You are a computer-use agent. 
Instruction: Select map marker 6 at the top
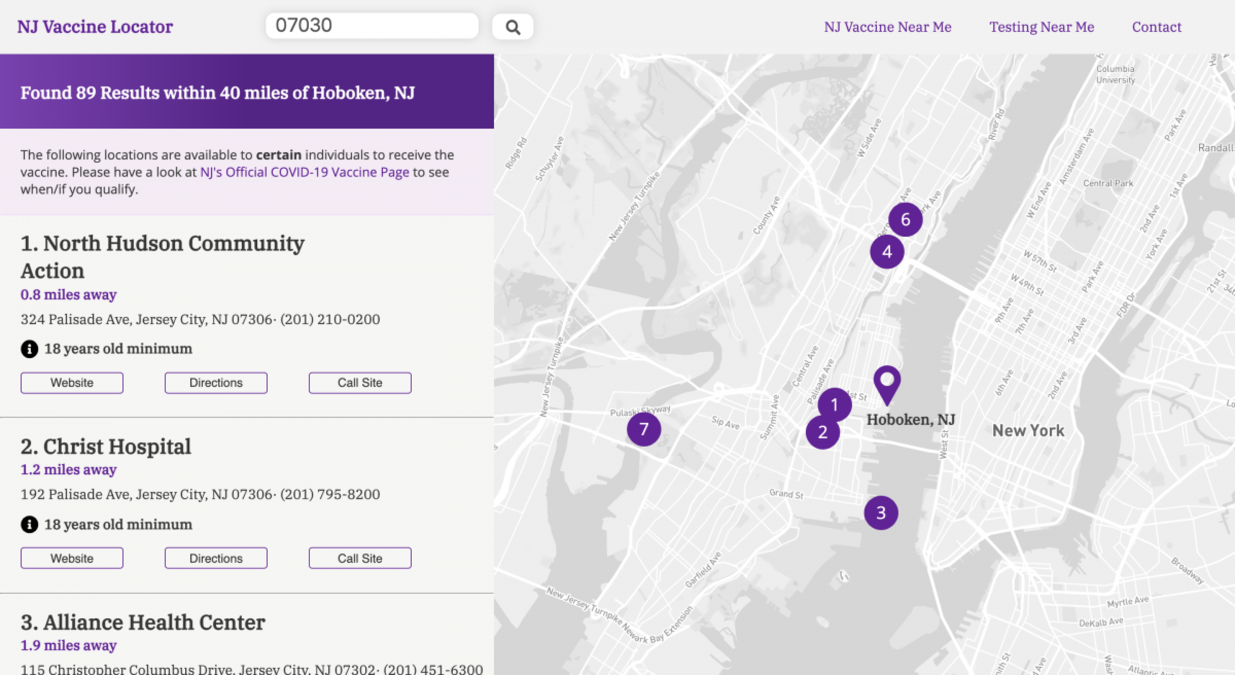[x=904, y=219]
